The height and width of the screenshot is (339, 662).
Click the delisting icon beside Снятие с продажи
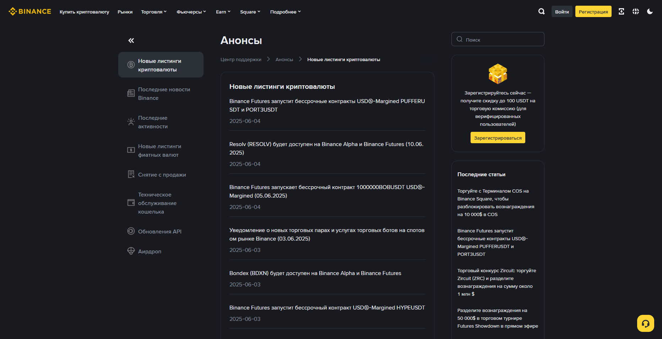131,174
